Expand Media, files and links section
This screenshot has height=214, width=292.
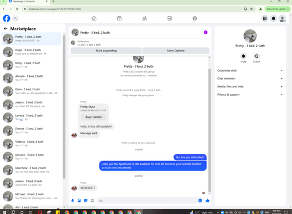coord(250,86)
